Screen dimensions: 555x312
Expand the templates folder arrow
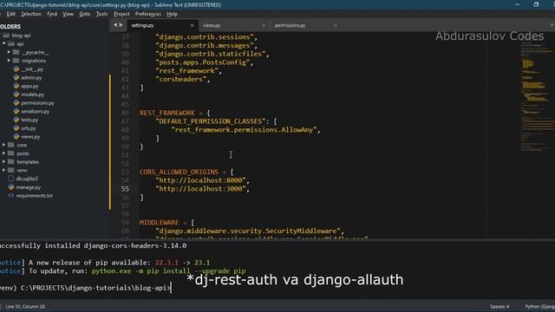tap(3, 162)
